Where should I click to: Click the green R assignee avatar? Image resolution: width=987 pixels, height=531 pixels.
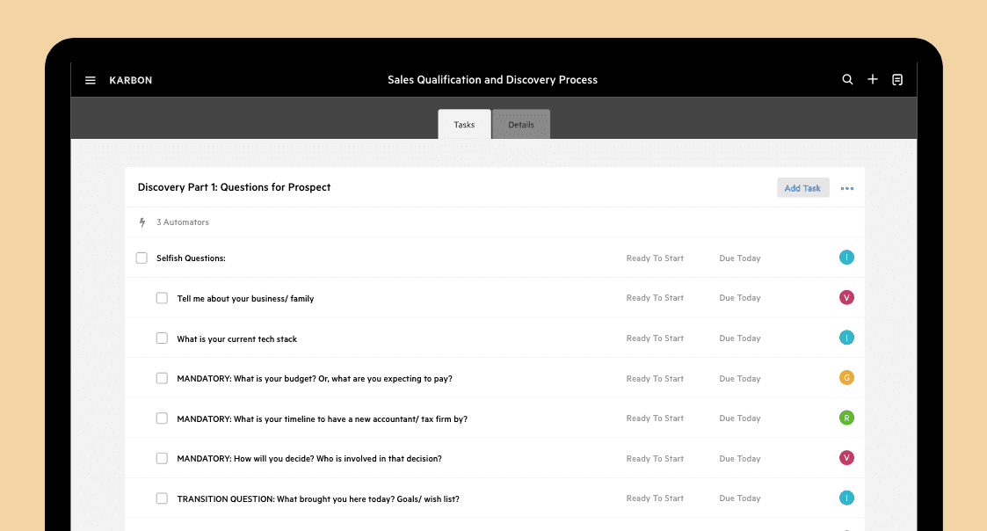(x=846, y=418)
